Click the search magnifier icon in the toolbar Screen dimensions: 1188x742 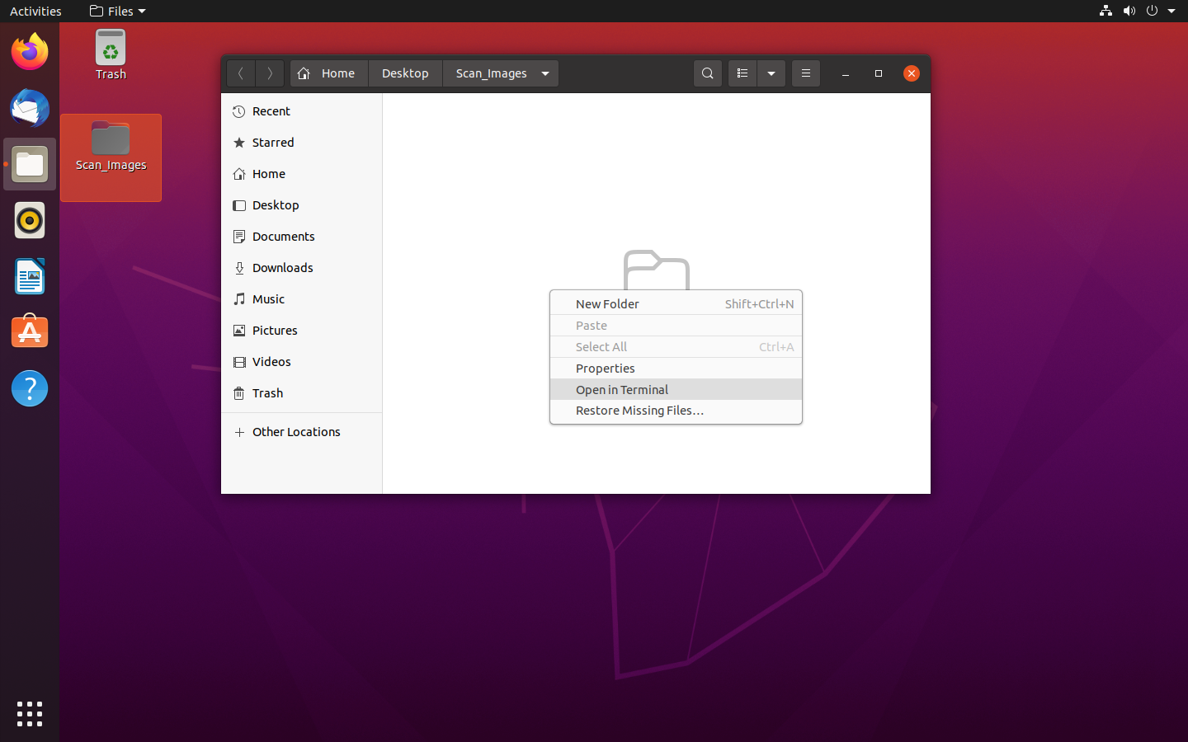coord(707,73)
